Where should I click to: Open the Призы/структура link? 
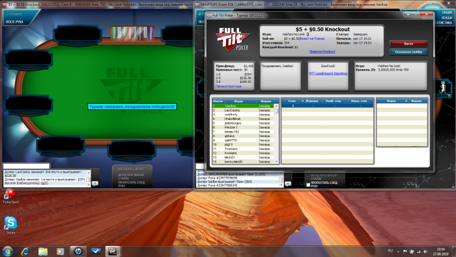point(228,86)
